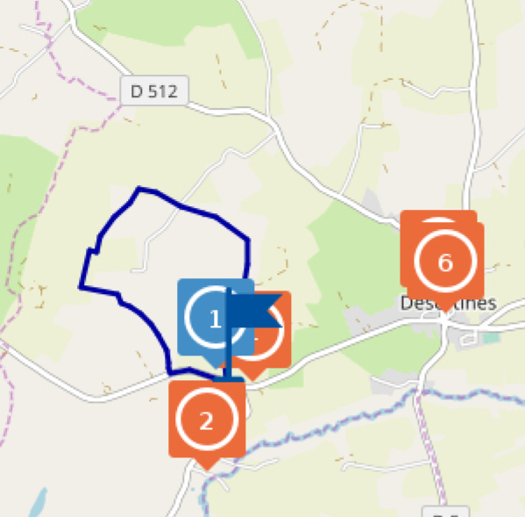Click the road crossroads in Desertines village center
Viewport: 525px width, 517px height.
tap(444, 322)
